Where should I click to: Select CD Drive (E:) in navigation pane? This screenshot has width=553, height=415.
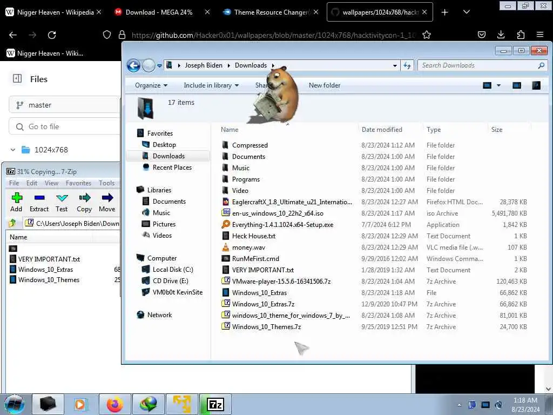click(170, 280)
